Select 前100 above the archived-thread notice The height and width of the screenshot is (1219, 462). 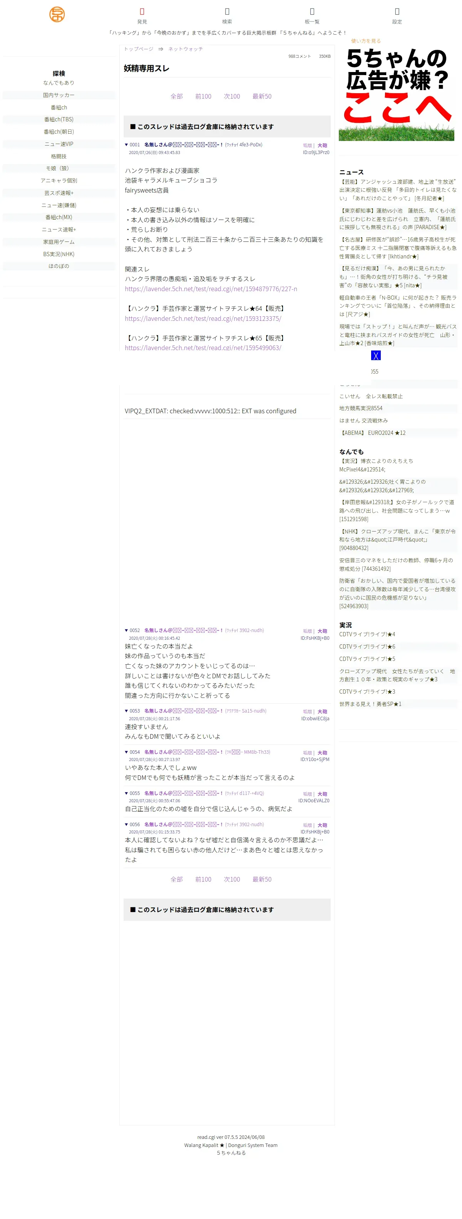[203, 97]
